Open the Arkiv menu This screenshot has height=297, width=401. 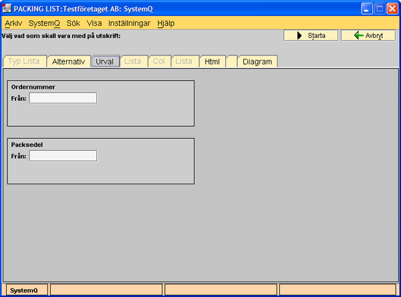pyautogui.click(x=13, y=23)
